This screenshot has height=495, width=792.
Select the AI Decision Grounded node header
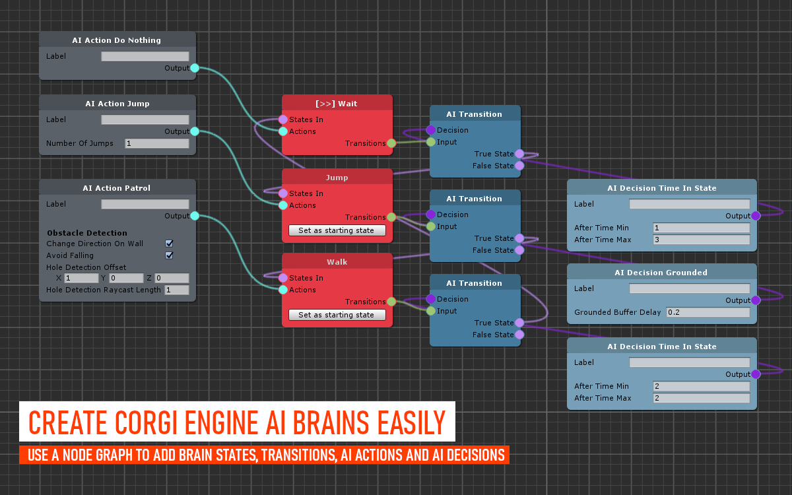click(661, 273)
